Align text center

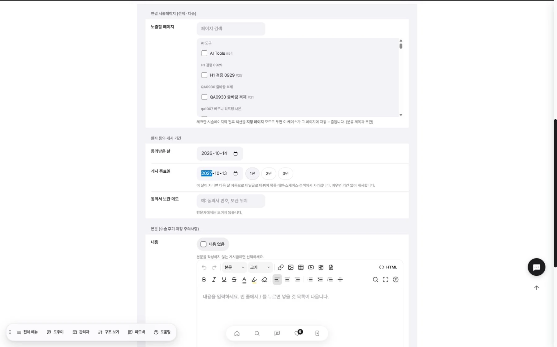click(x=287, y=279)
